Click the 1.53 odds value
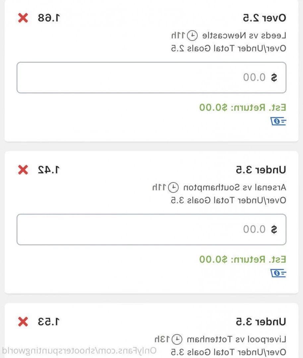This screenshot has height=358, width=303. [49, 322]
